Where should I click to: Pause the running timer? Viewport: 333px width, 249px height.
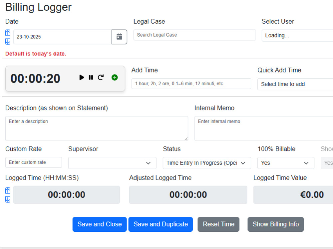click(x=91, y=77)
